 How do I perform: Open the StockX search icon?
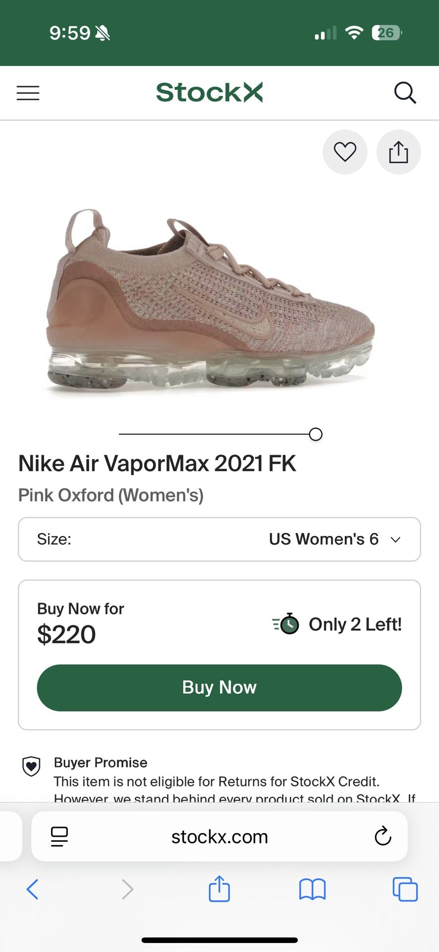tap(405, 93)
